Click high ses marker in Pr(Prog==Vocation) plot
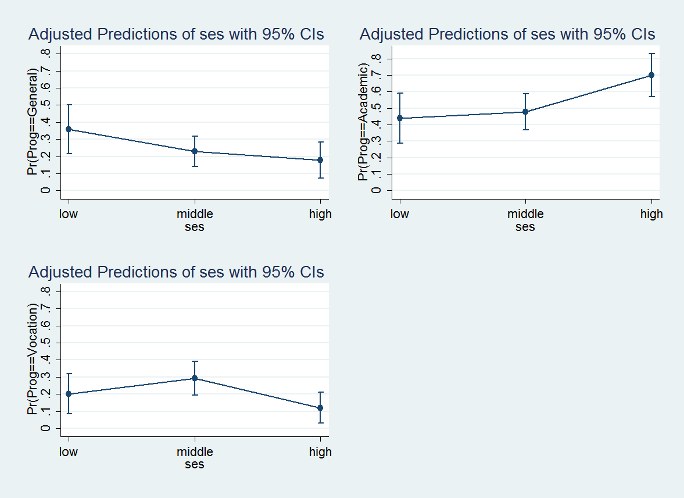Viewport: 684px width, 498px height. tap(320, 408)
